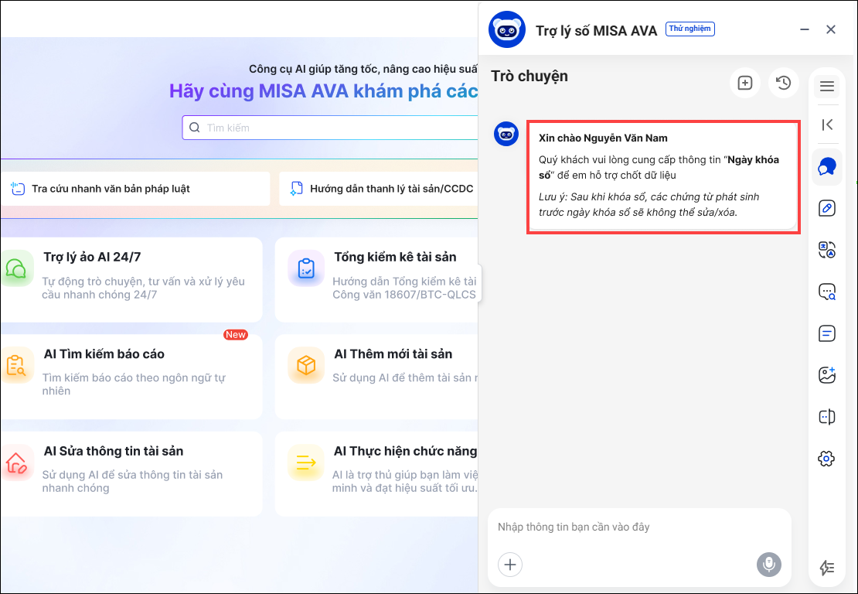Screen dimensions: 858x594
Task: Open settings gear in sidebar
Action: coord(827,458)
